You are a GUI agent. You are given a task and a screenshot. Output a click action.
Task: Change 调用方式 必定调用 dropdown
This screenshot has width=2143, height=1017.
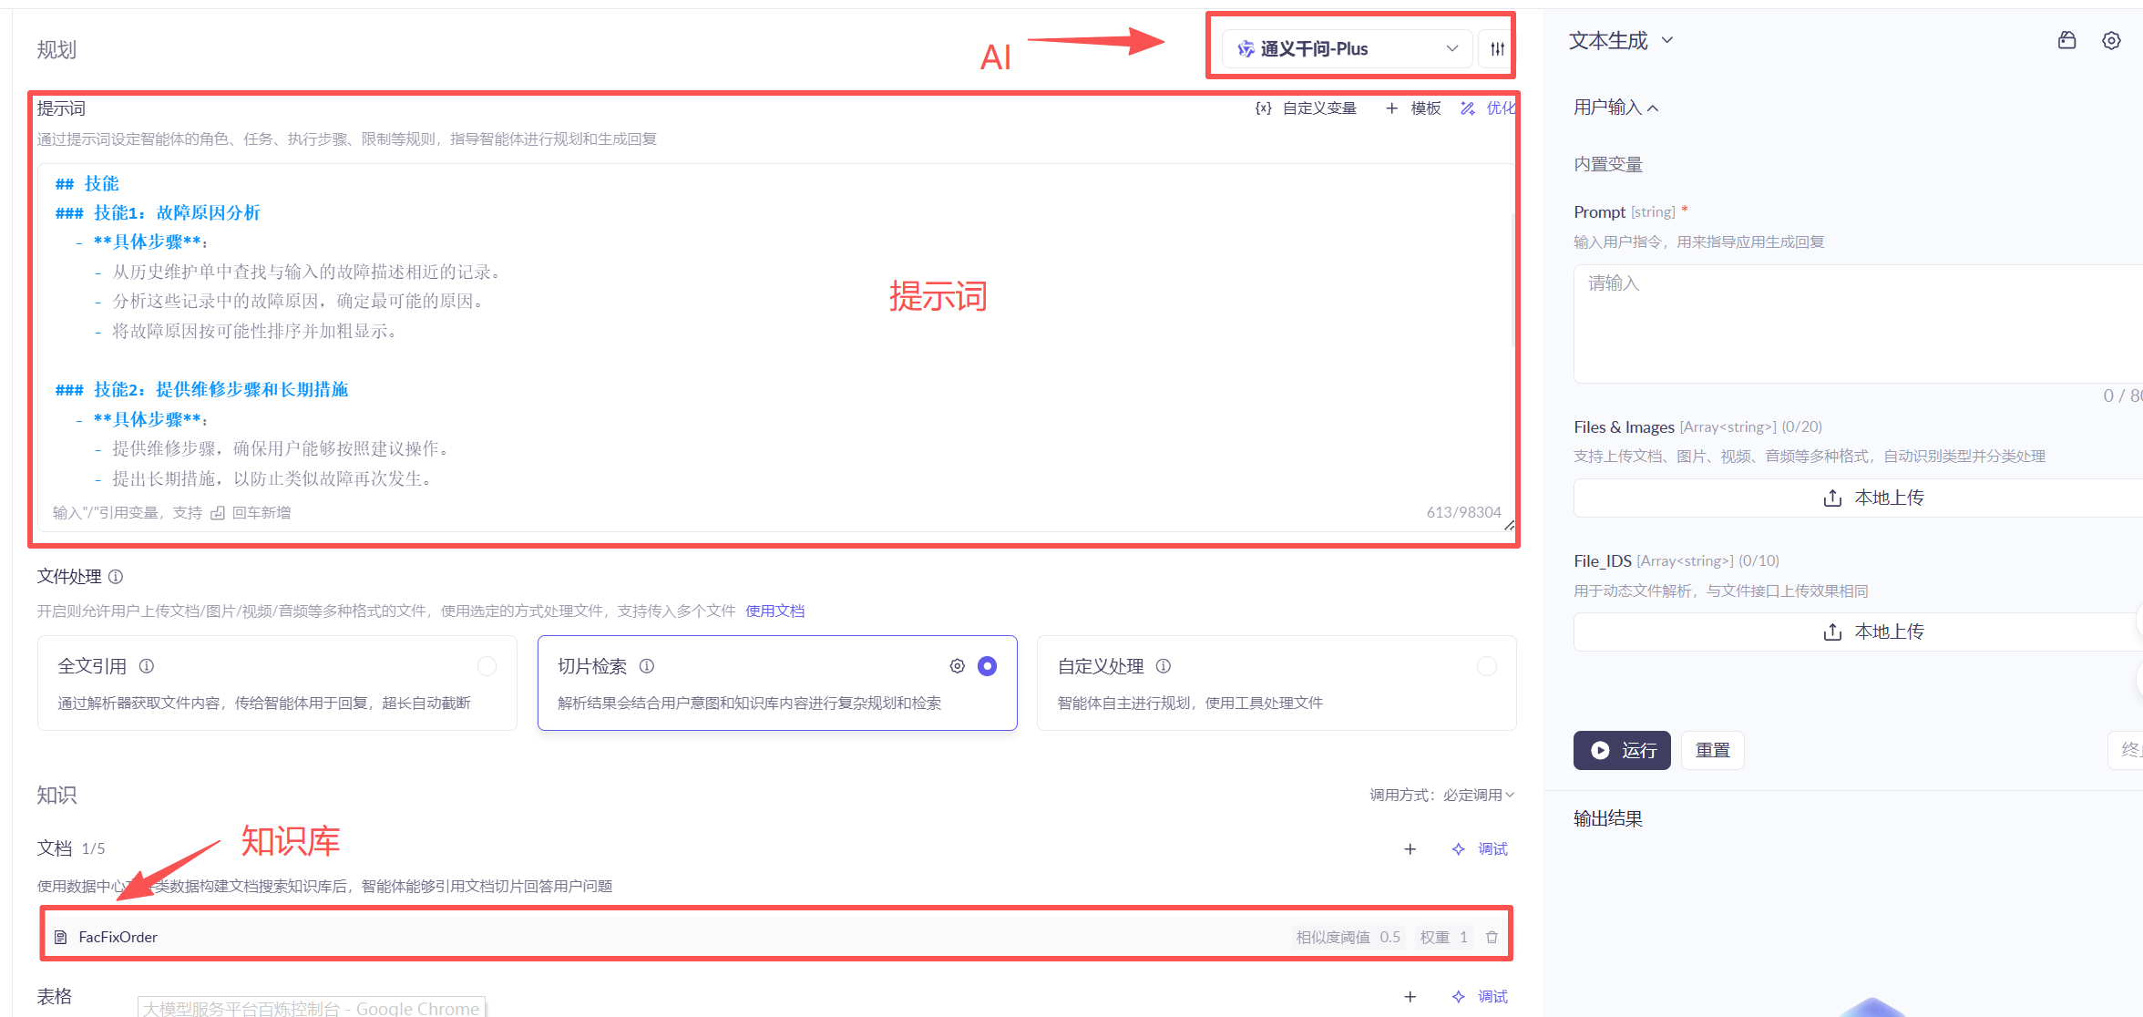point(1442,795)
